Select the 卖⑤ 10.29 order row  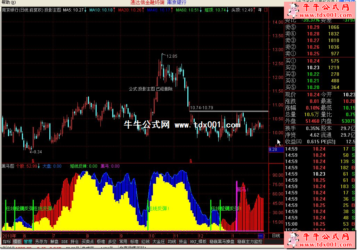[x=320, y=27]
